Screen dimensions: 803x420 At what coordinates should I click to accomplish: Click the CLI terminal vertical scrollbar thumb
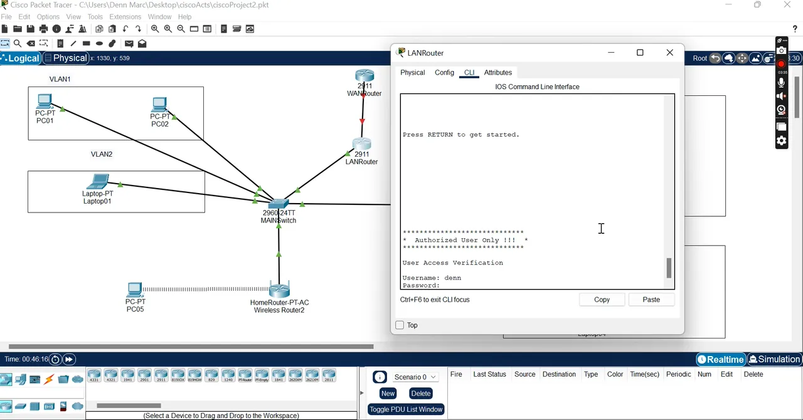click(x=669, y=268)
